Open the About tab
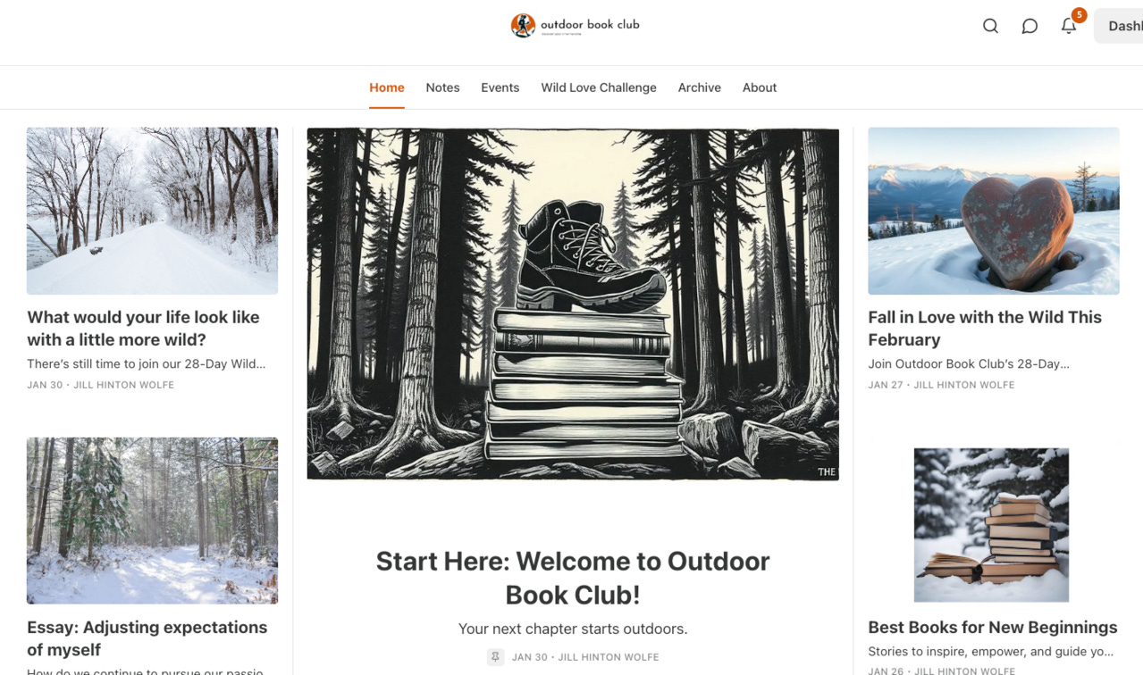Viewport: 1143px width, 675px height. [x=760, y=87]
